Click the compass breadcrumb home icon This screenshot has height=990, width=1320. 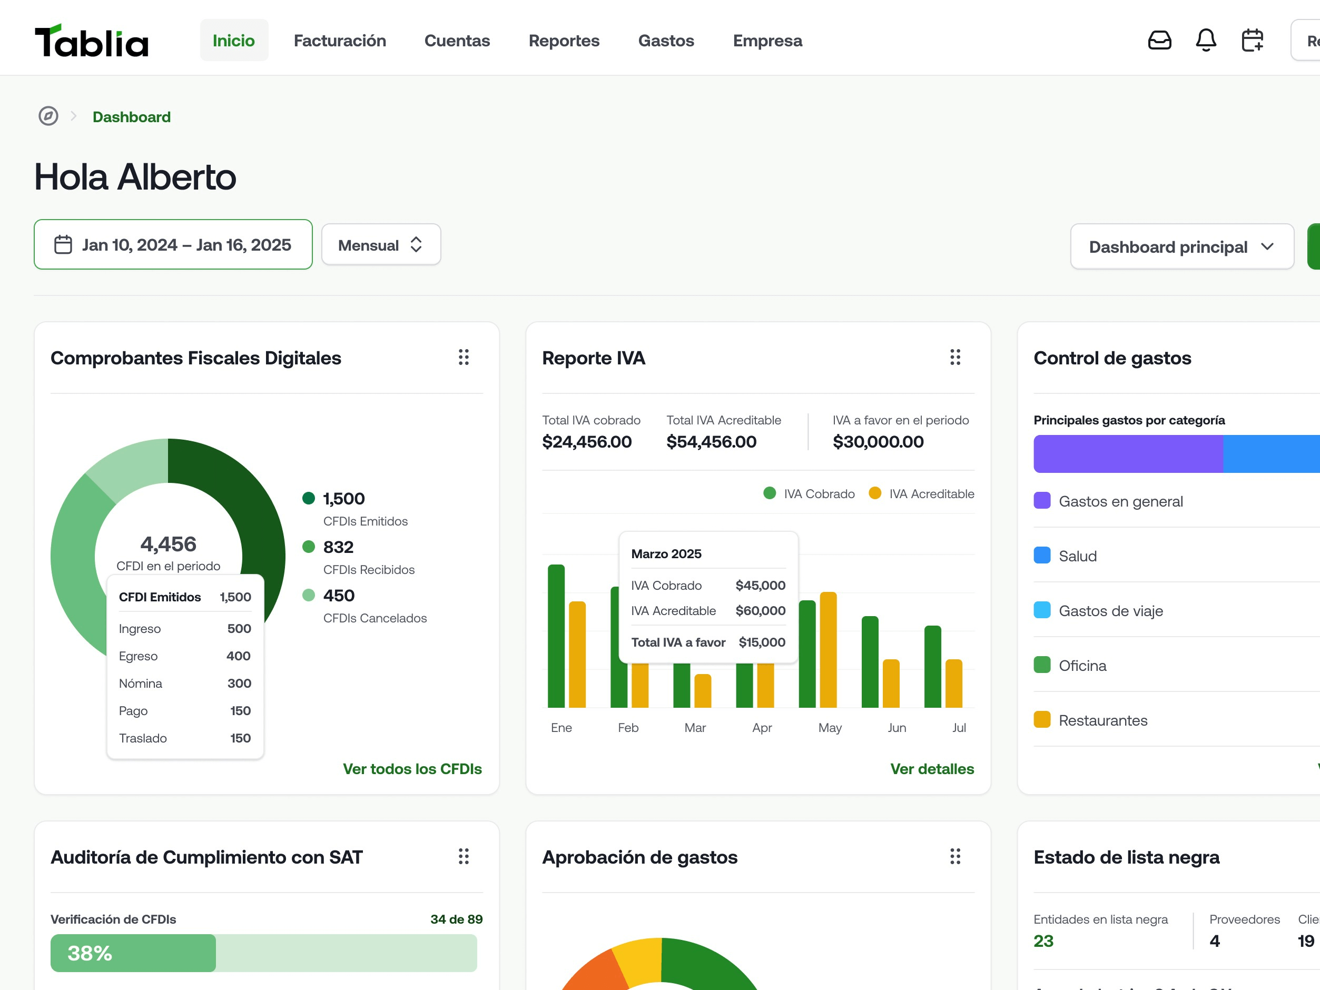pyautogui.click(x=48, y=116)
